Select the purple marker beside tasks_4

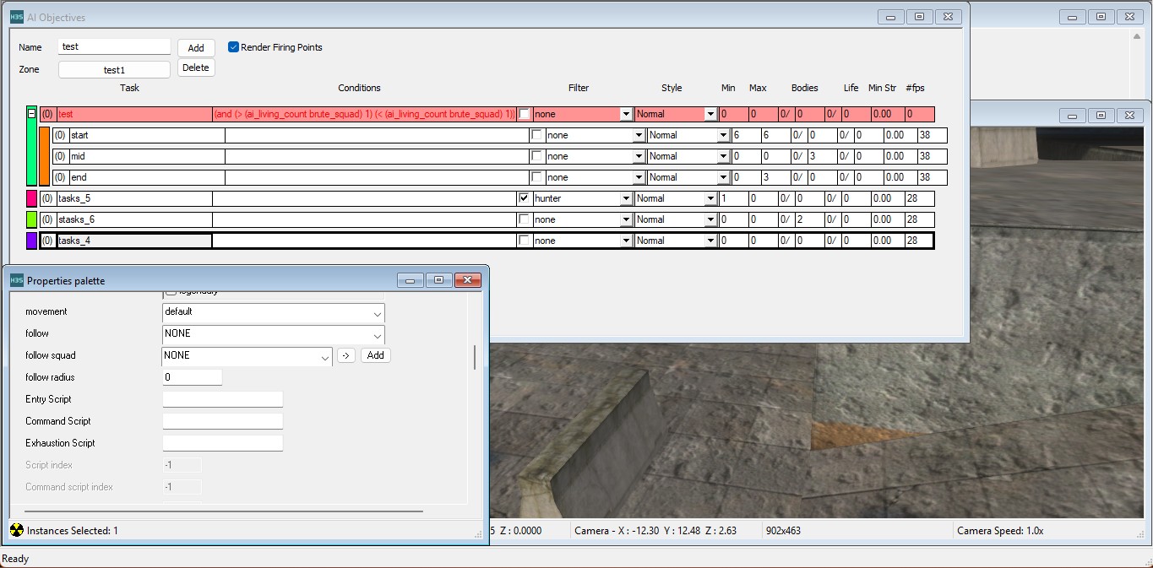click(x=32, y=241)
